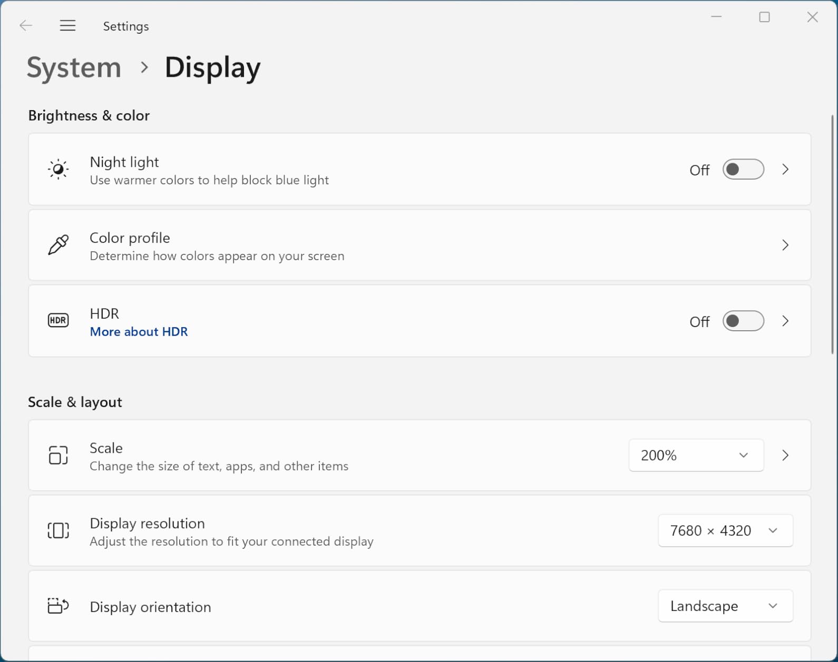This screenshot has width=838, height=662.
Task: Click the Display resolution row title
Action: 147,523
